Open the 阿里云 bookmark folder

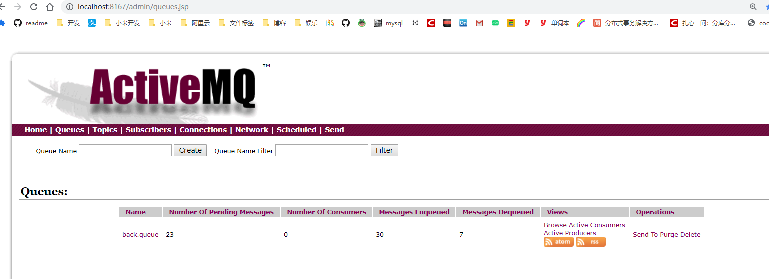pyautogui.click(x=195, y=23)
